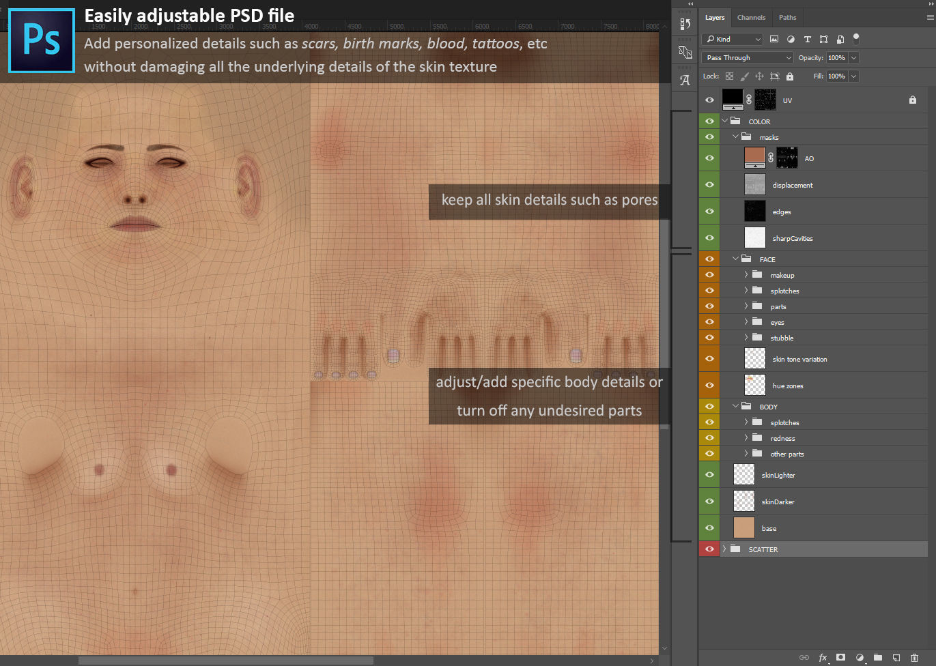936x666 pixels.
Task: Expand the SCATTER group
Action: pyautogui.click(x=724, y=549)
